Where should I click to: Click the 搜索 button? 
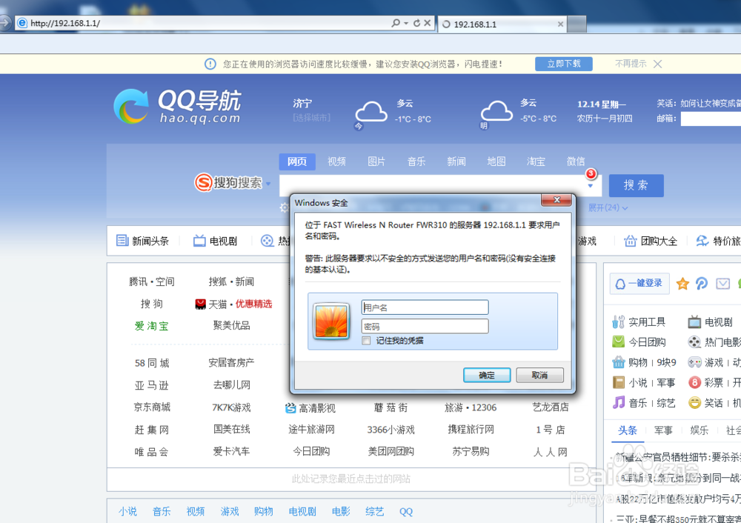pos(636,185)
